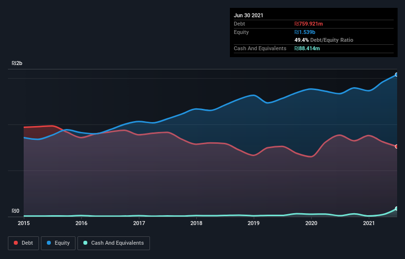
Task: Click the teal Cash endpoint marker
Action: pyautogui.click(x=397, y=208)
